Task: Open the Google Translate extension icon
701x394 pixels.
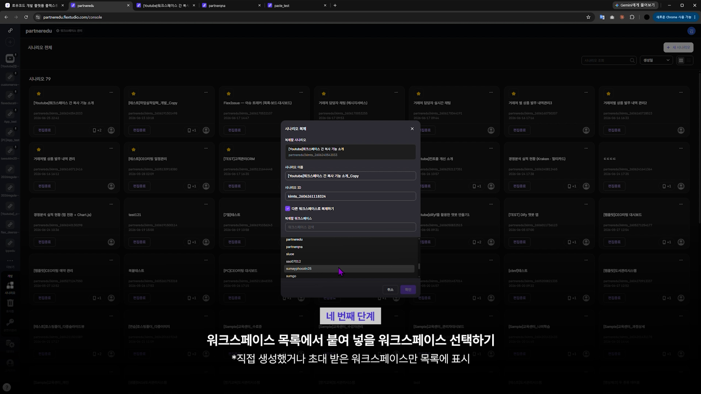Action: point(602,17)
